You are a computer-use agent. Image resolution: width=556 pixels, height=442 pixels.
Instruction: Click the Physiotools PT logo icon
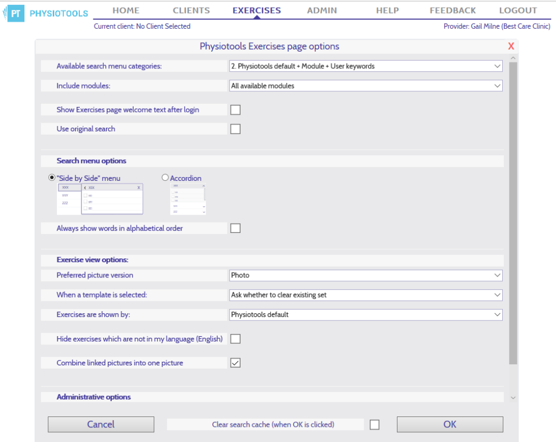[14, 14]
